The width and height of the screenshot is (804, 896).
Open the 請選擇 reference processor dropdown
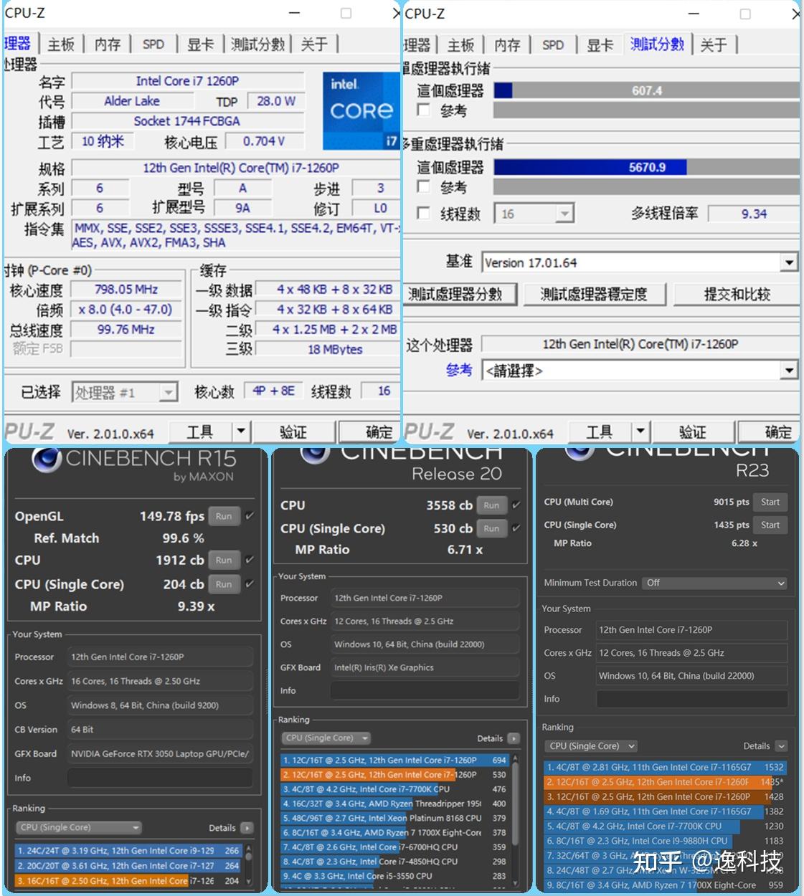(790, 370)
